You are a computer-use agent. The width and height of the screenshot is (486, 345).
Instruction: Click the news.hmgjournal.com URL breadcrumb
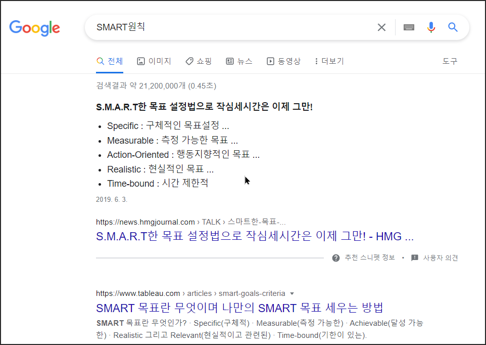pyautogui.click(x=190, y=222)
